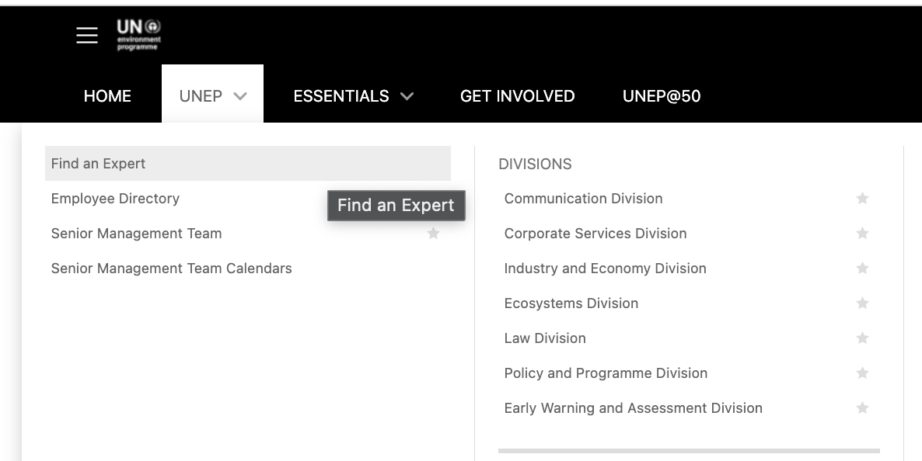Open the hamburger navigation menu

[x=87, y=35]
